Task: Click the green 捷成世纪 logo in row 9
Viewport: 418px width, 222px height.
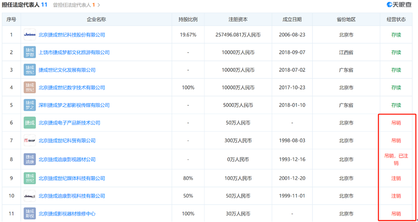Action: (x=30, y=178)
